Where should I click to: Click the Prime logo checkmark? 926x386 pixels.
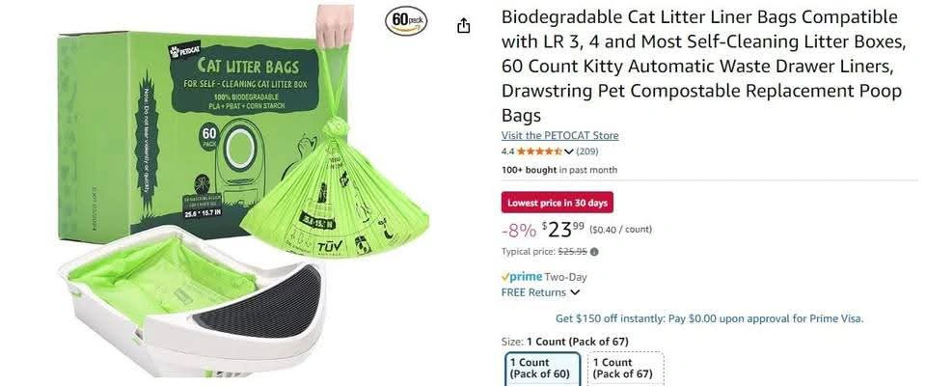(x=504, y=276)
